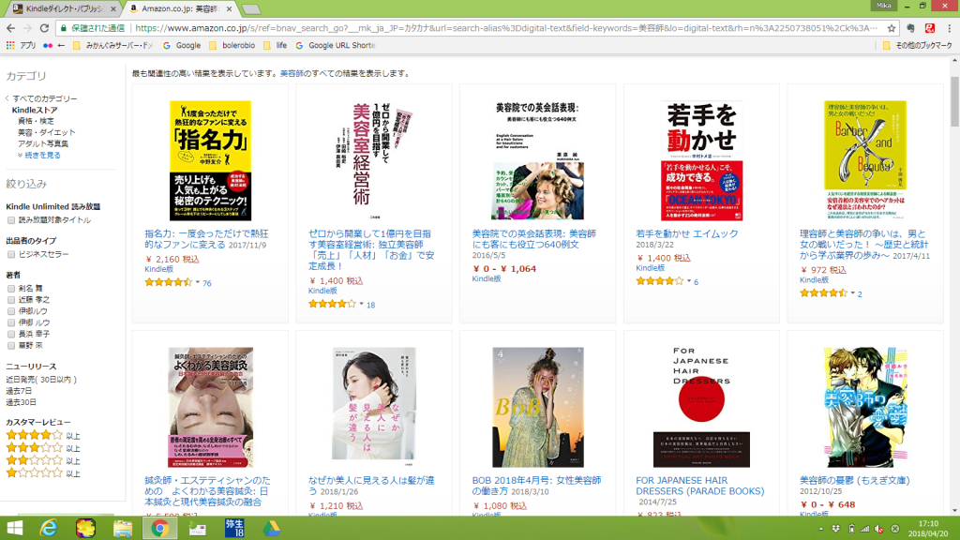
Task: Select the 美容・ダイエット category
Action: (x=47, y=132)
